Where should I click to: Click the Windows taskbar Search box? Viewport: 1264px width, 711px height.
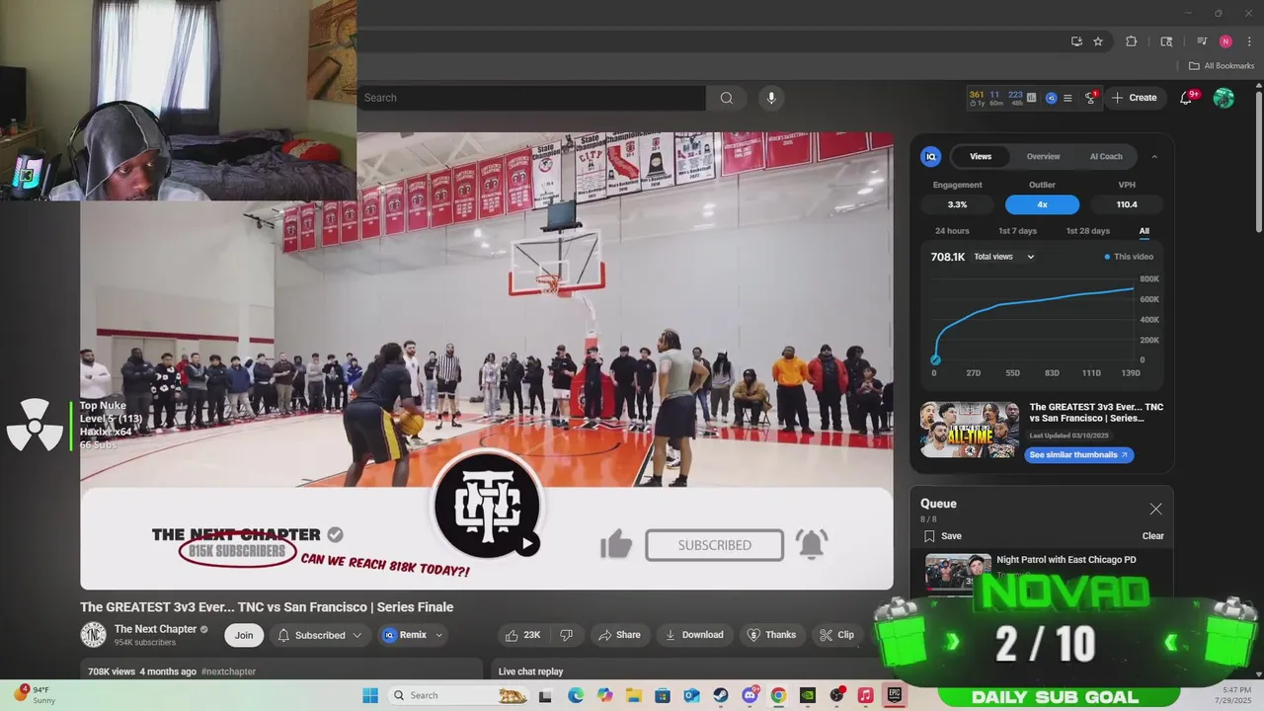pyautogui.click(x=458, y=695)
